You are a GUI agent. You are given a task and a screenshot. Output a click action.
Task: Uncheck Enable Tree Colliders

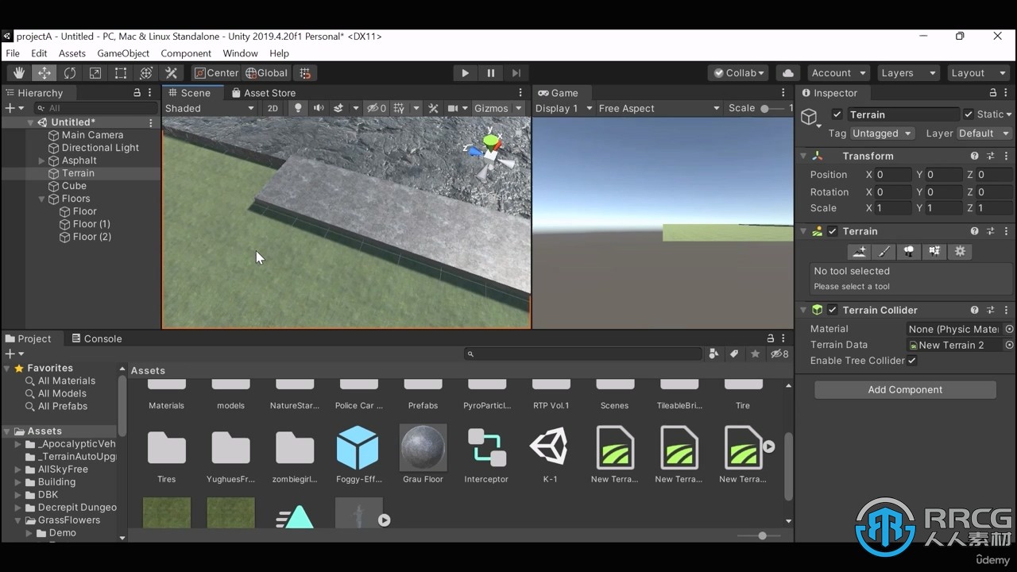click(x=912, y=361)
